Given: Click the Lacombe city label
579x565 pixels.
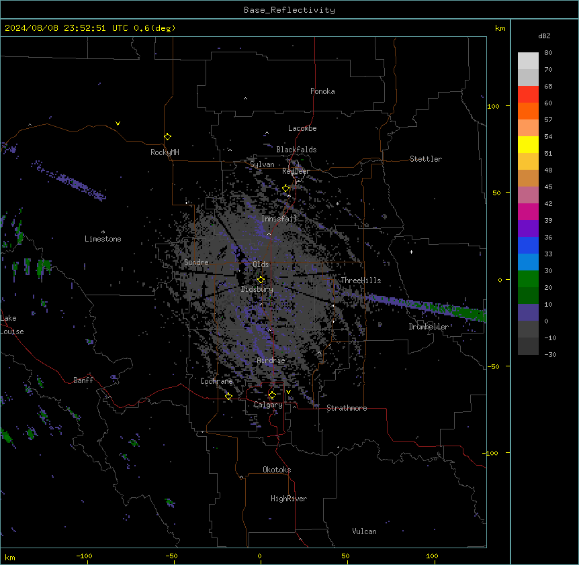Looking at the screenshot, I should pos(302,128).
